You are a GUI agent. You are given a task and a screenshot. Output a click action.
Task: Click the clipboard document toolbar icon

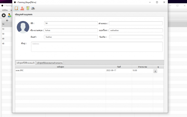pos(16,8)
